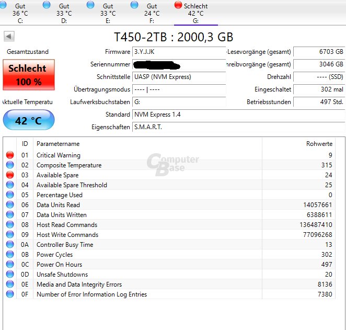
Task: Click the status icon of Power On Hours
Action: [x=10, y=264]
